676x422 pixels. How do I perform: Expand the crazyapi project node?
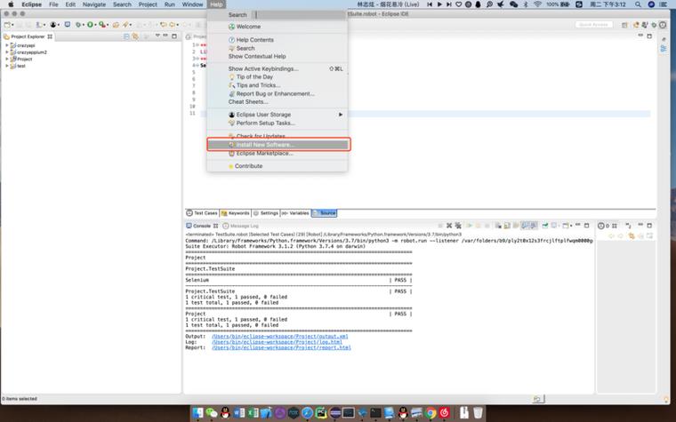7,44
